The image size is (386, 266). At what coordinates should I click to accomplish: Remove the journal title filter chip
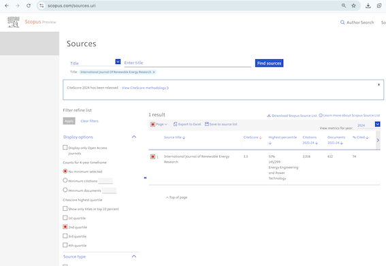pyautogui.click(x=154, y=72)
